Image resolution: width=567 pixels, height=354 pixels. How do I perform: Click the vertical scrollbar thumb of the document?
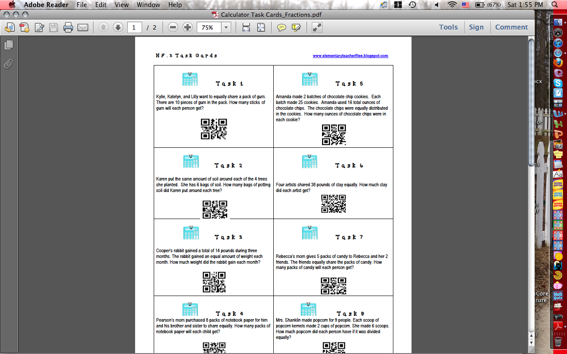531,102
